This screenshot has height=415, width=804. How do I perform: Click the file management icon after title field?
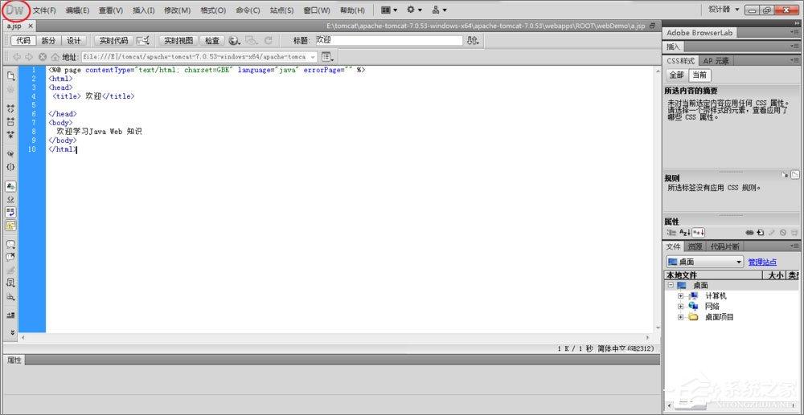tap(473, 40)
